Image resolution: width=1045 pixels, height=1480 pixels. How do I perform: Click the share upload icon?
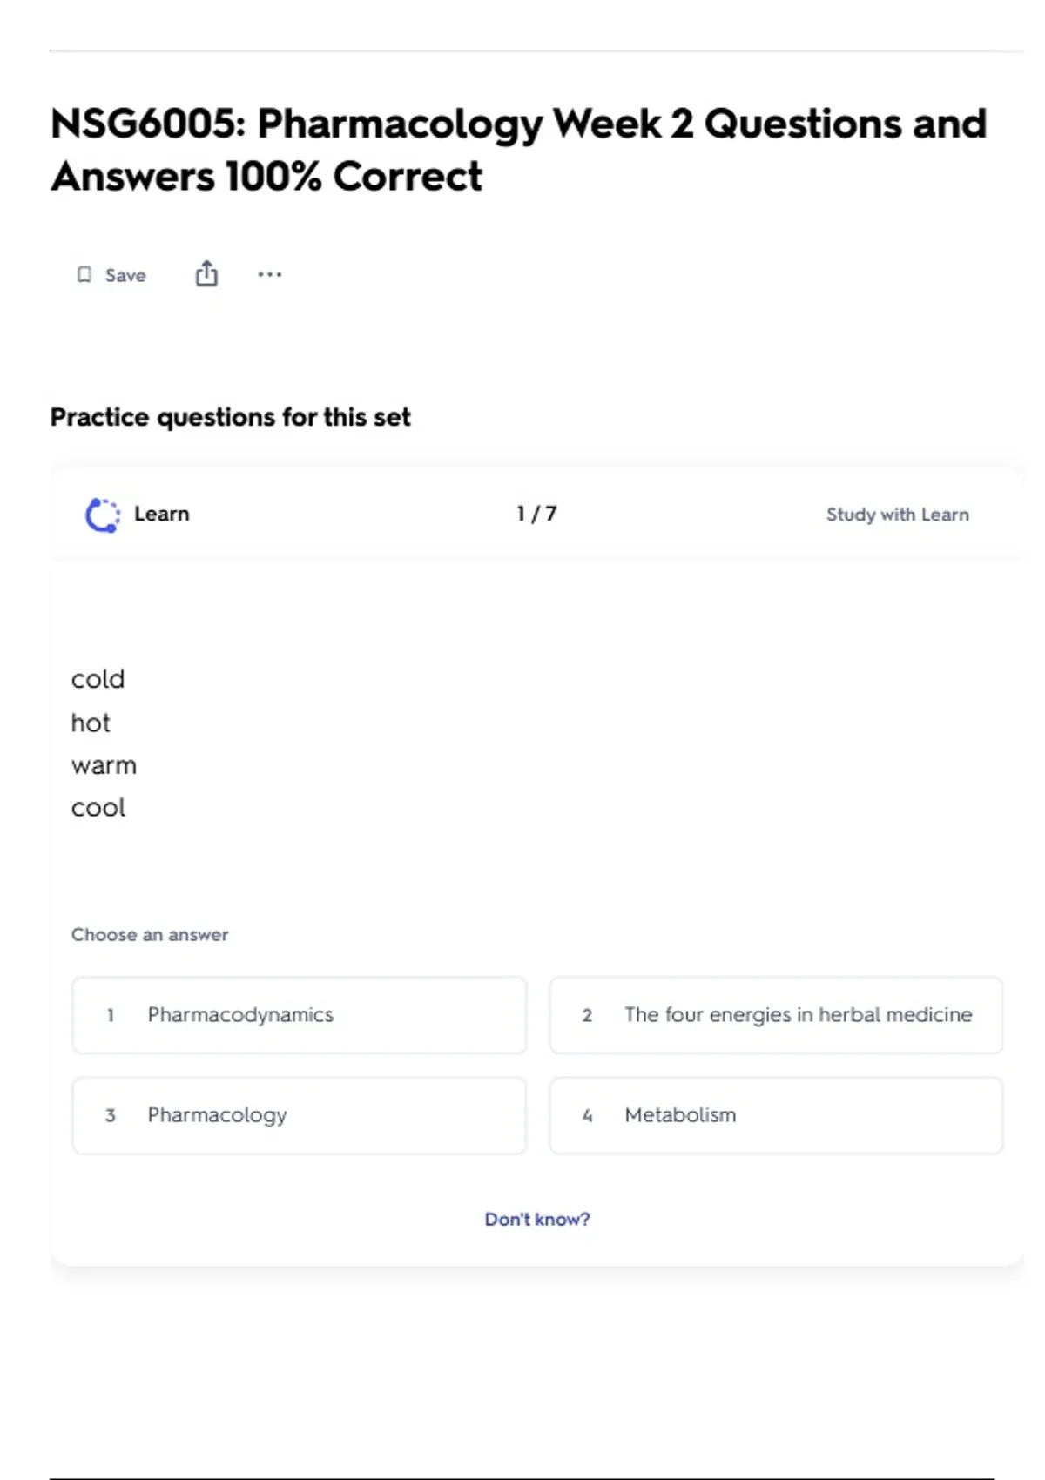(x=206, y=274)
